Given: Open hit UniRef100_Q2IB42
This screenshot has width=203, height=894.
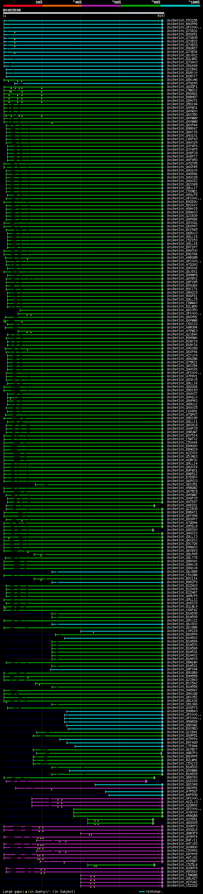Looking at the screenshot, I should tap(182, 69).
